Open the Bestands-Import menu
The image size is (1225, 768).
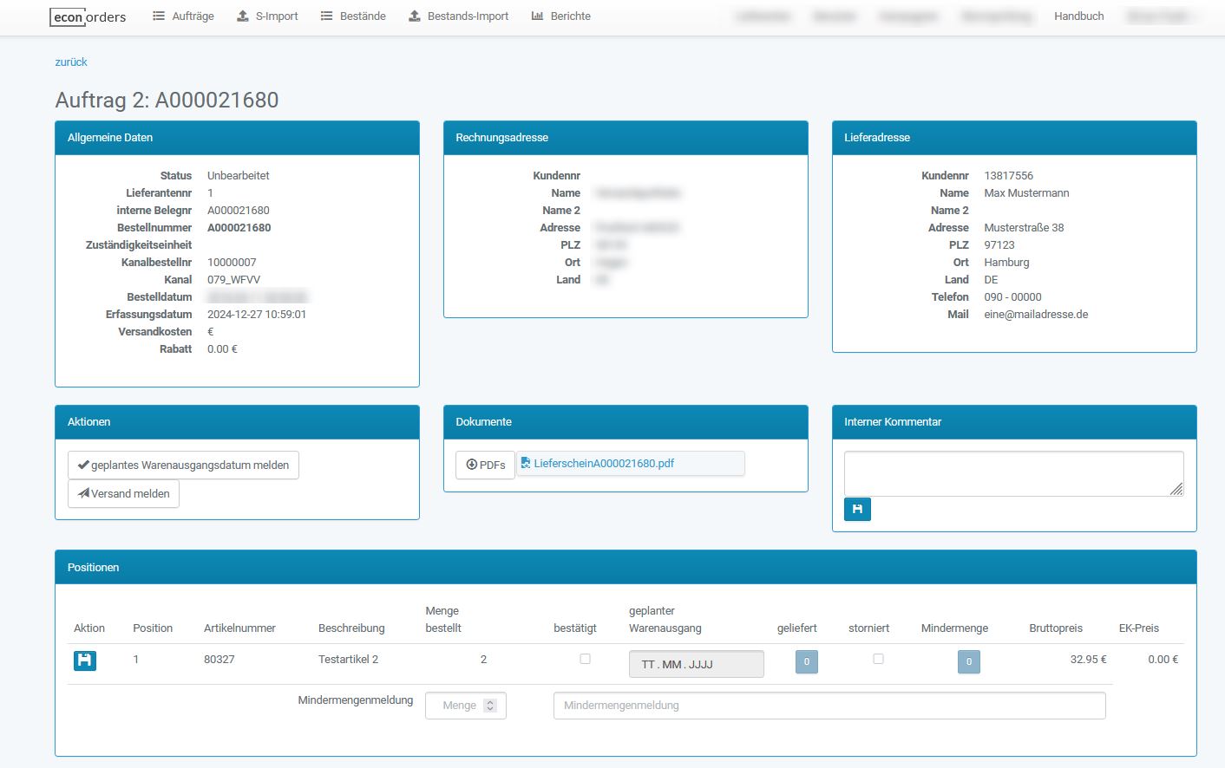pyautogui.click(x=459, y=16)
